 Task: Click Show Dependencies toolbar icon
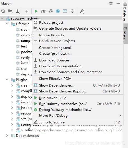tap(65, 11)
